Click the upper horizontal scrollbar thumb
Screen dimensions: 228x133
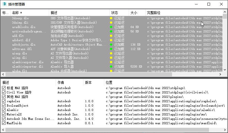click(x=89, y=74)
